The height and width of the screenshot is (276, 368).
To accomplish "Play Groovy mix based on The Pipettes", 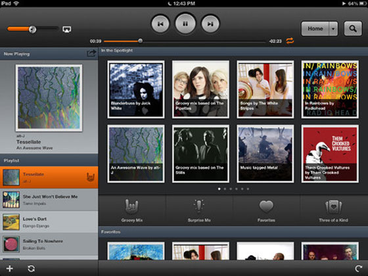I will point(200,89).
